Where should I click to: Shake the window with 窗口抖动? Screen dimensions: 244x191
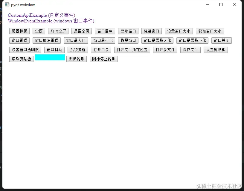coord(54,50)
